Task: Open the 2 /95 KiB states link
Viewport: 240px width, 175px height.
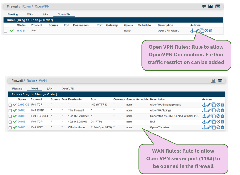Action: pyautogui.click(x=23, y=105)
